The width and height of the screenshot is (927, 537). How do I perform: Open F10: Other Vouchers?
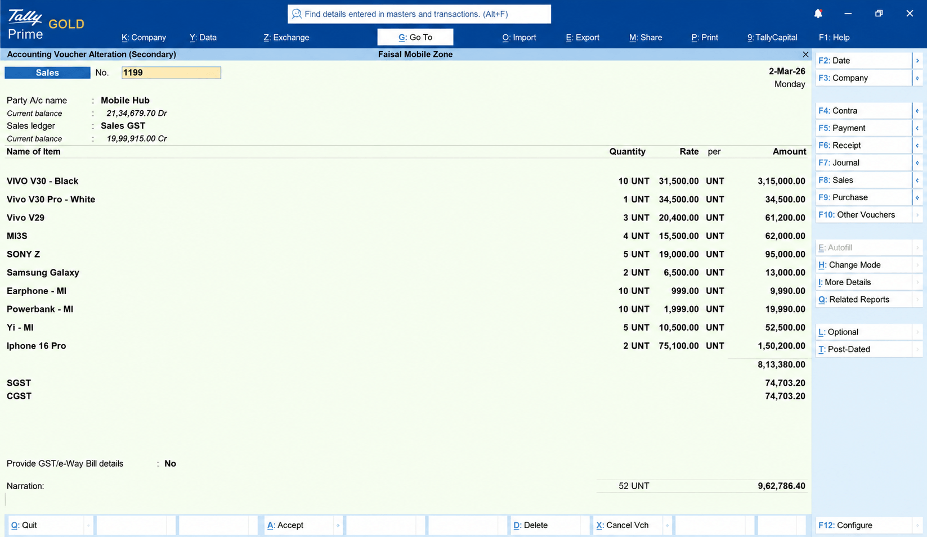[863, 215]
